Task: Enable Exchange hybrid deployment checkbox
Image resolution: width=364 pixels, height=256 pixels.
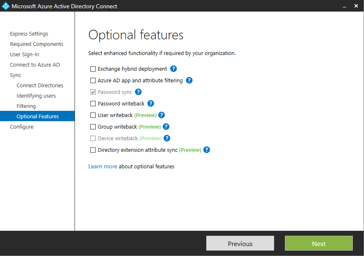Action: [x=93, y=69]
